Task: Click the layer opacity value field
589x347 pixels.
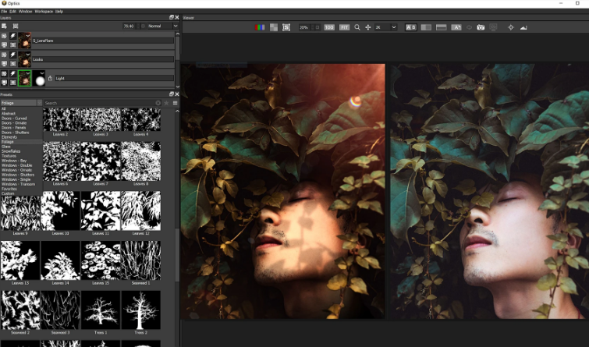Action: (129, 26)
